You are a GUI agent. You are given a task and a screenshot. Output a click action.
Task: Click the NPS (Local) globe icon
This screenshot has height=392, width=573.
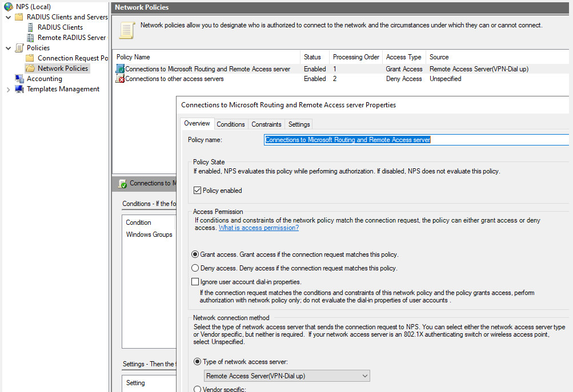pyautogui.click(x=9, y=7)
